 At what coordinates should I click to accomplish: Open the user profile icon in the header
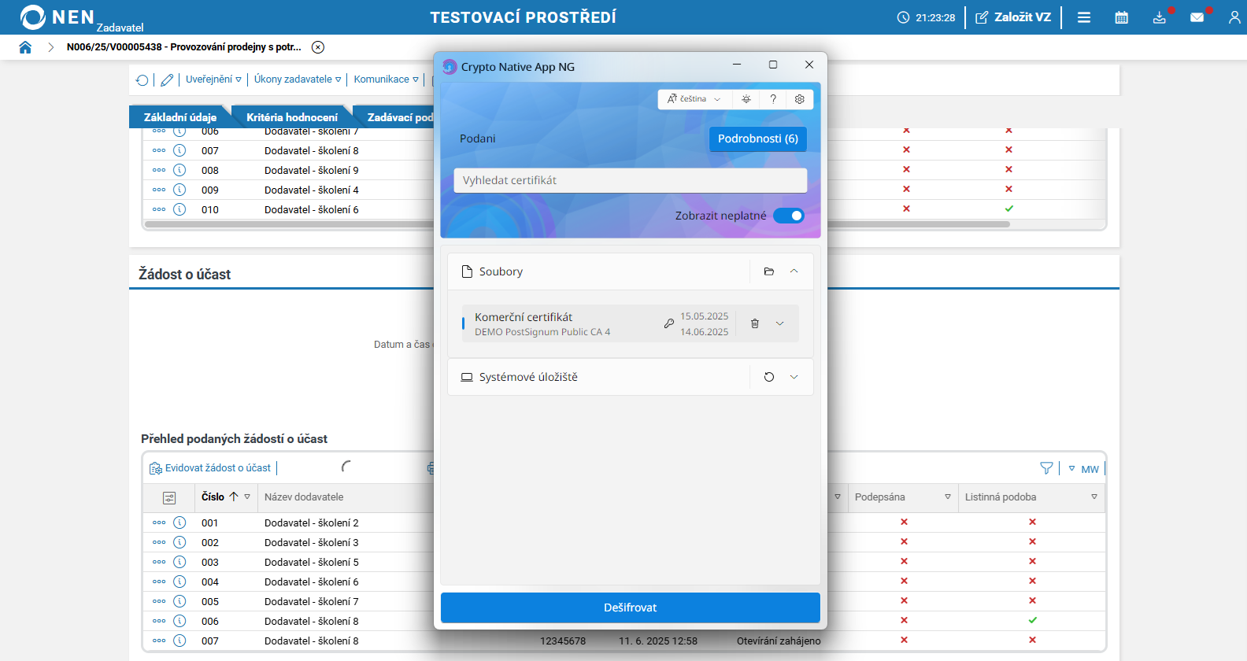point(1234,17)
